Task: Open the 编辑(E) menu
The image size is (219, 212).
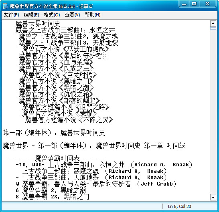Action: [x=31, y=15]
